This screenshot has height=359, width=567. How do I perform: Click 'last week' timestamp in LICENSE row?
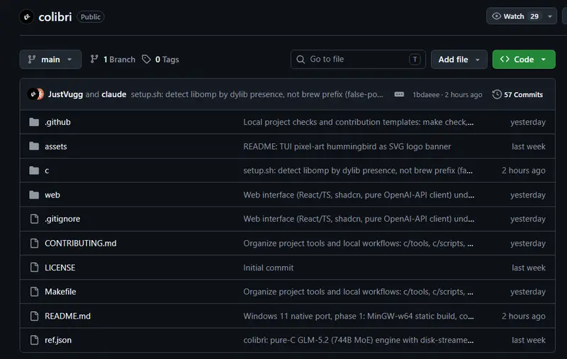528,268
